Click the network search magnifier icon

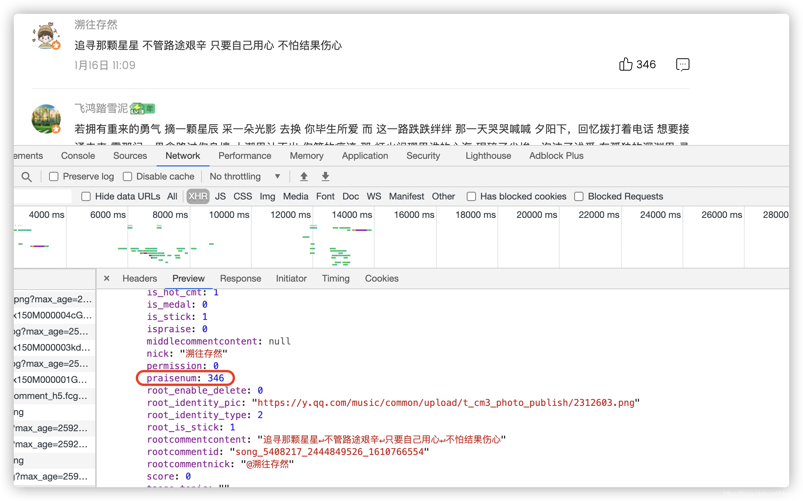26,177
